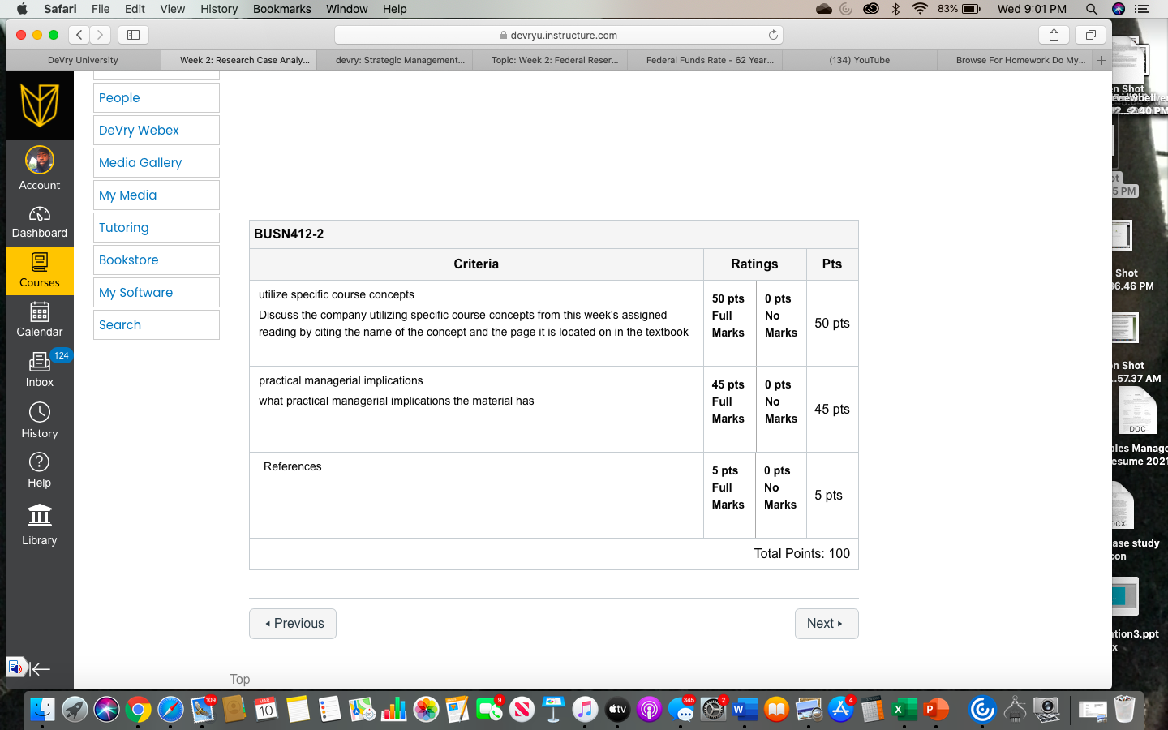Open the new tab plus button

1101,60
